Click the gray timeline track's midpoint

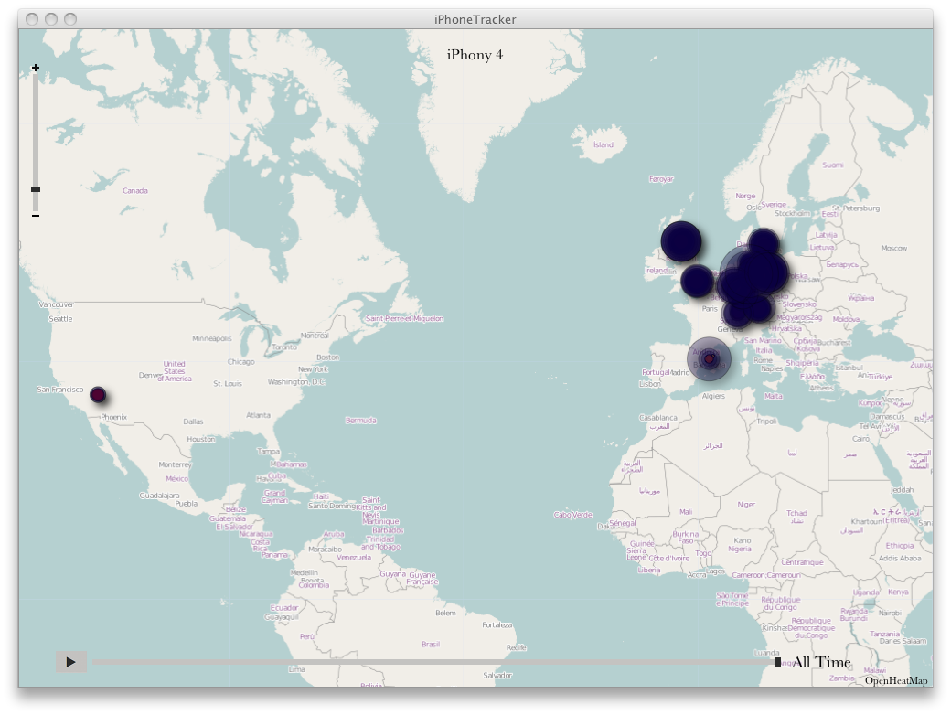[x=434, y=662]
